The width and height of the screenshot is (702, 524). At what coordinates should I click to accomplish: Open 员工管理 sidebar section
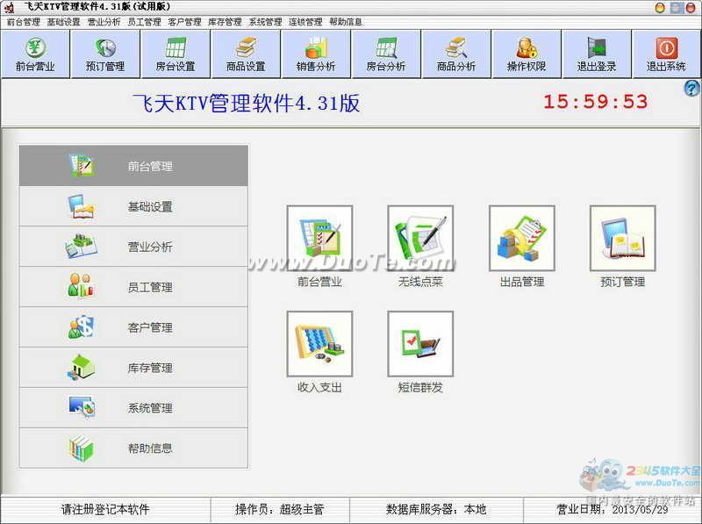(133, 287)
